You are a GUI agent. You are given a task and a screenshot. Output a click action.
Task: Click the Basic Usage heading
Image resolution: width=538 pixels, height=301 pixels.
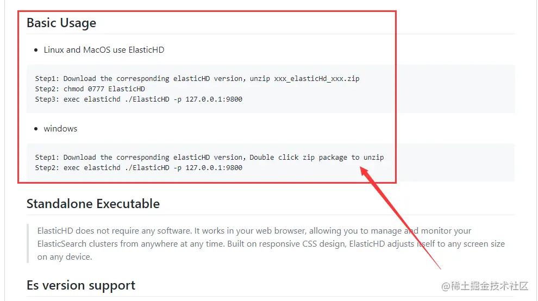click(61, 23)
